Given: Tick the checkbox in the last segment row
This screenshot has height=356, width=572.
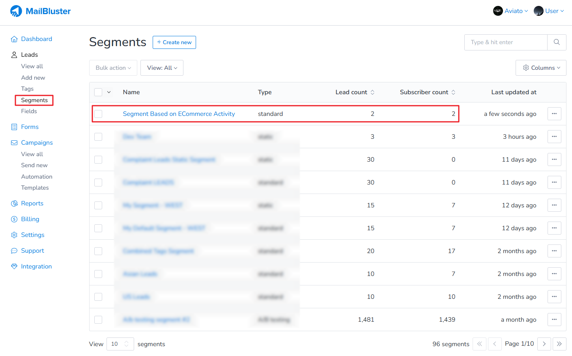Looking at the screenshot, I should (98, 320).
